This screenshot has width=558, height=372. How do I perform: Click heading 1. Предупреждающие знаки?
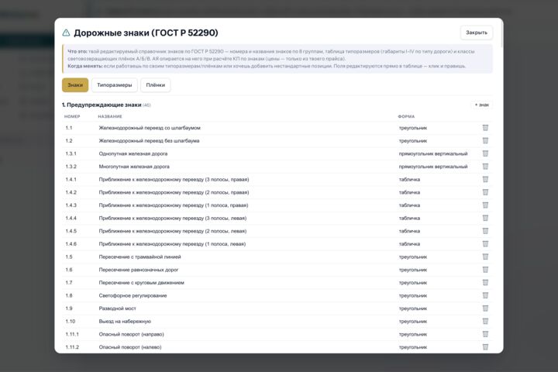point(102,105)
